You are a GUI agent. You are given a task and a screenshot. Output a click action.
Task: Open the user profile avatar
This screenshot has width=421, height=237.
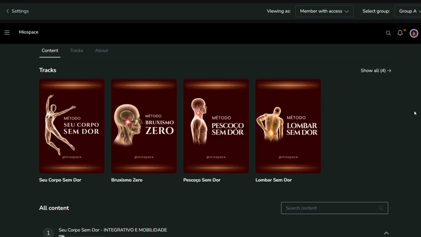pyautogui.click(x=414, y=33)
